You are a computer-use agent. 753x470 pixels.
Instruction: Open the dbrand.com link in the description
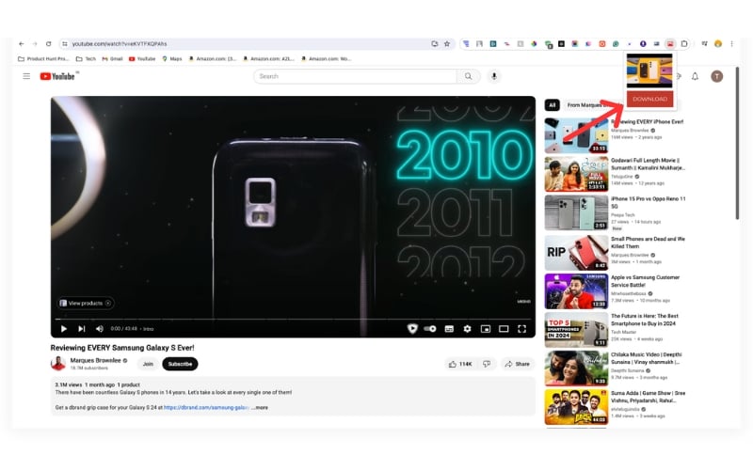206,408
